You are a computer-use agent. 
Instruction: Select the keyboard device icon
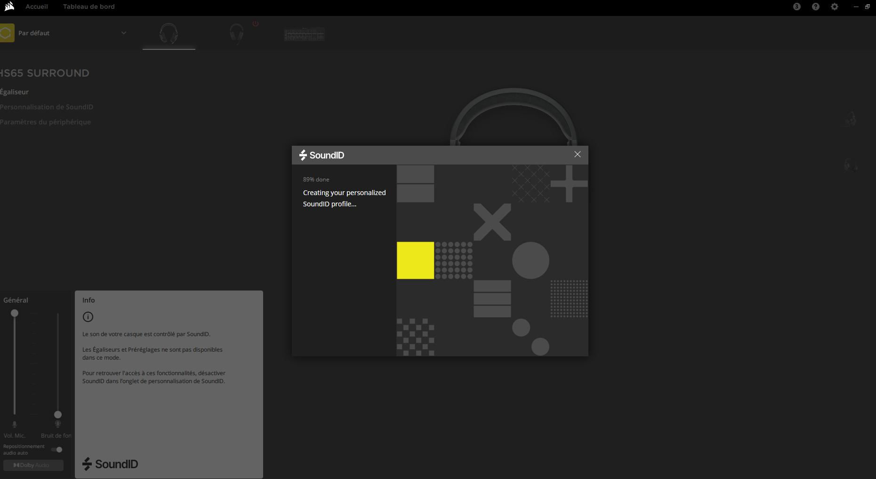(304, 34)
